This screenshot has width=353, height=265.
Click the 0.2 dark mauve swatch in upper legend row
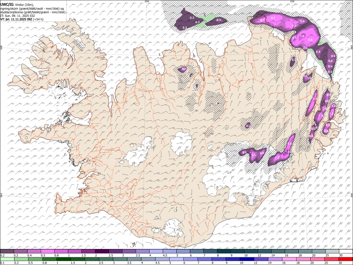(7, 251)
